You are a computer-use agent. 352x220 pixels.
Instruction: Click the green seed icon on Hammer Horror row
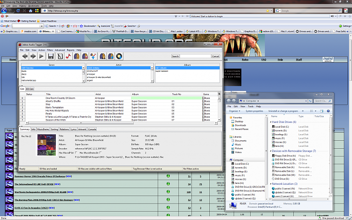coord(168,176)
